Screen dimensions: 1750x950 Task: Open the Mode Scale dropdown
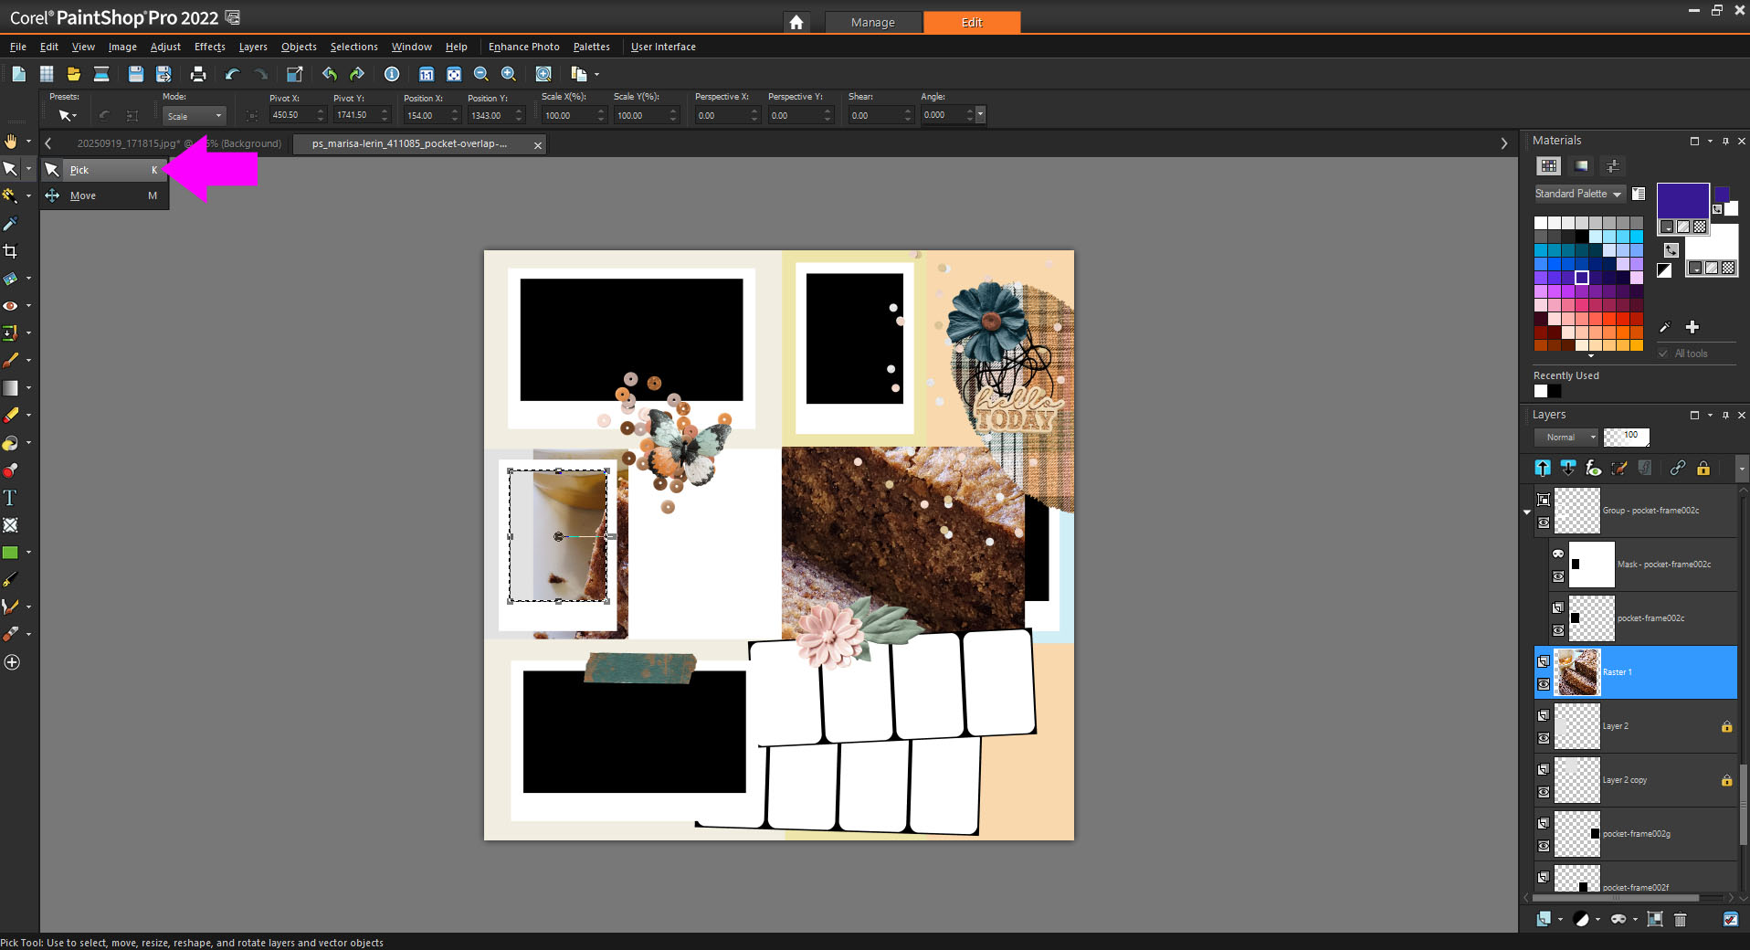(195, 116)
